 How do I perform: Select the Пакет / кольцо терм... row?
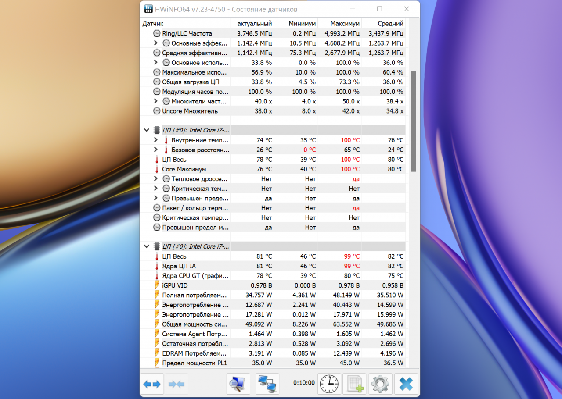click(273, 208)
